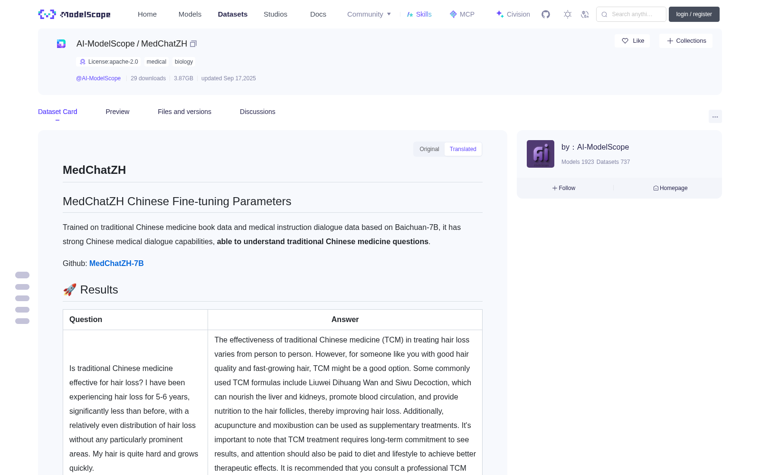Click the License:apache-2.0 tag
This screenshot has width=760, height=475.
pyautogui.click(x=108, y=62)
